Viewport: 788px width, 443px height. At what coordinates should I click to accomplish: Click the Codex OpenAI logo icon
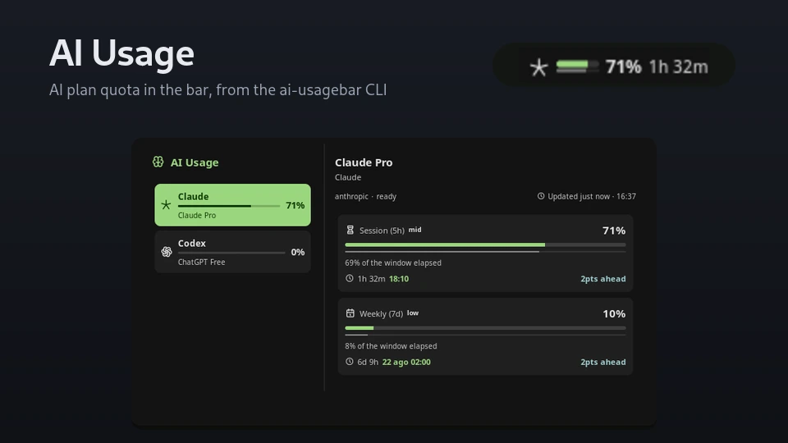click(x=167, y=252)
